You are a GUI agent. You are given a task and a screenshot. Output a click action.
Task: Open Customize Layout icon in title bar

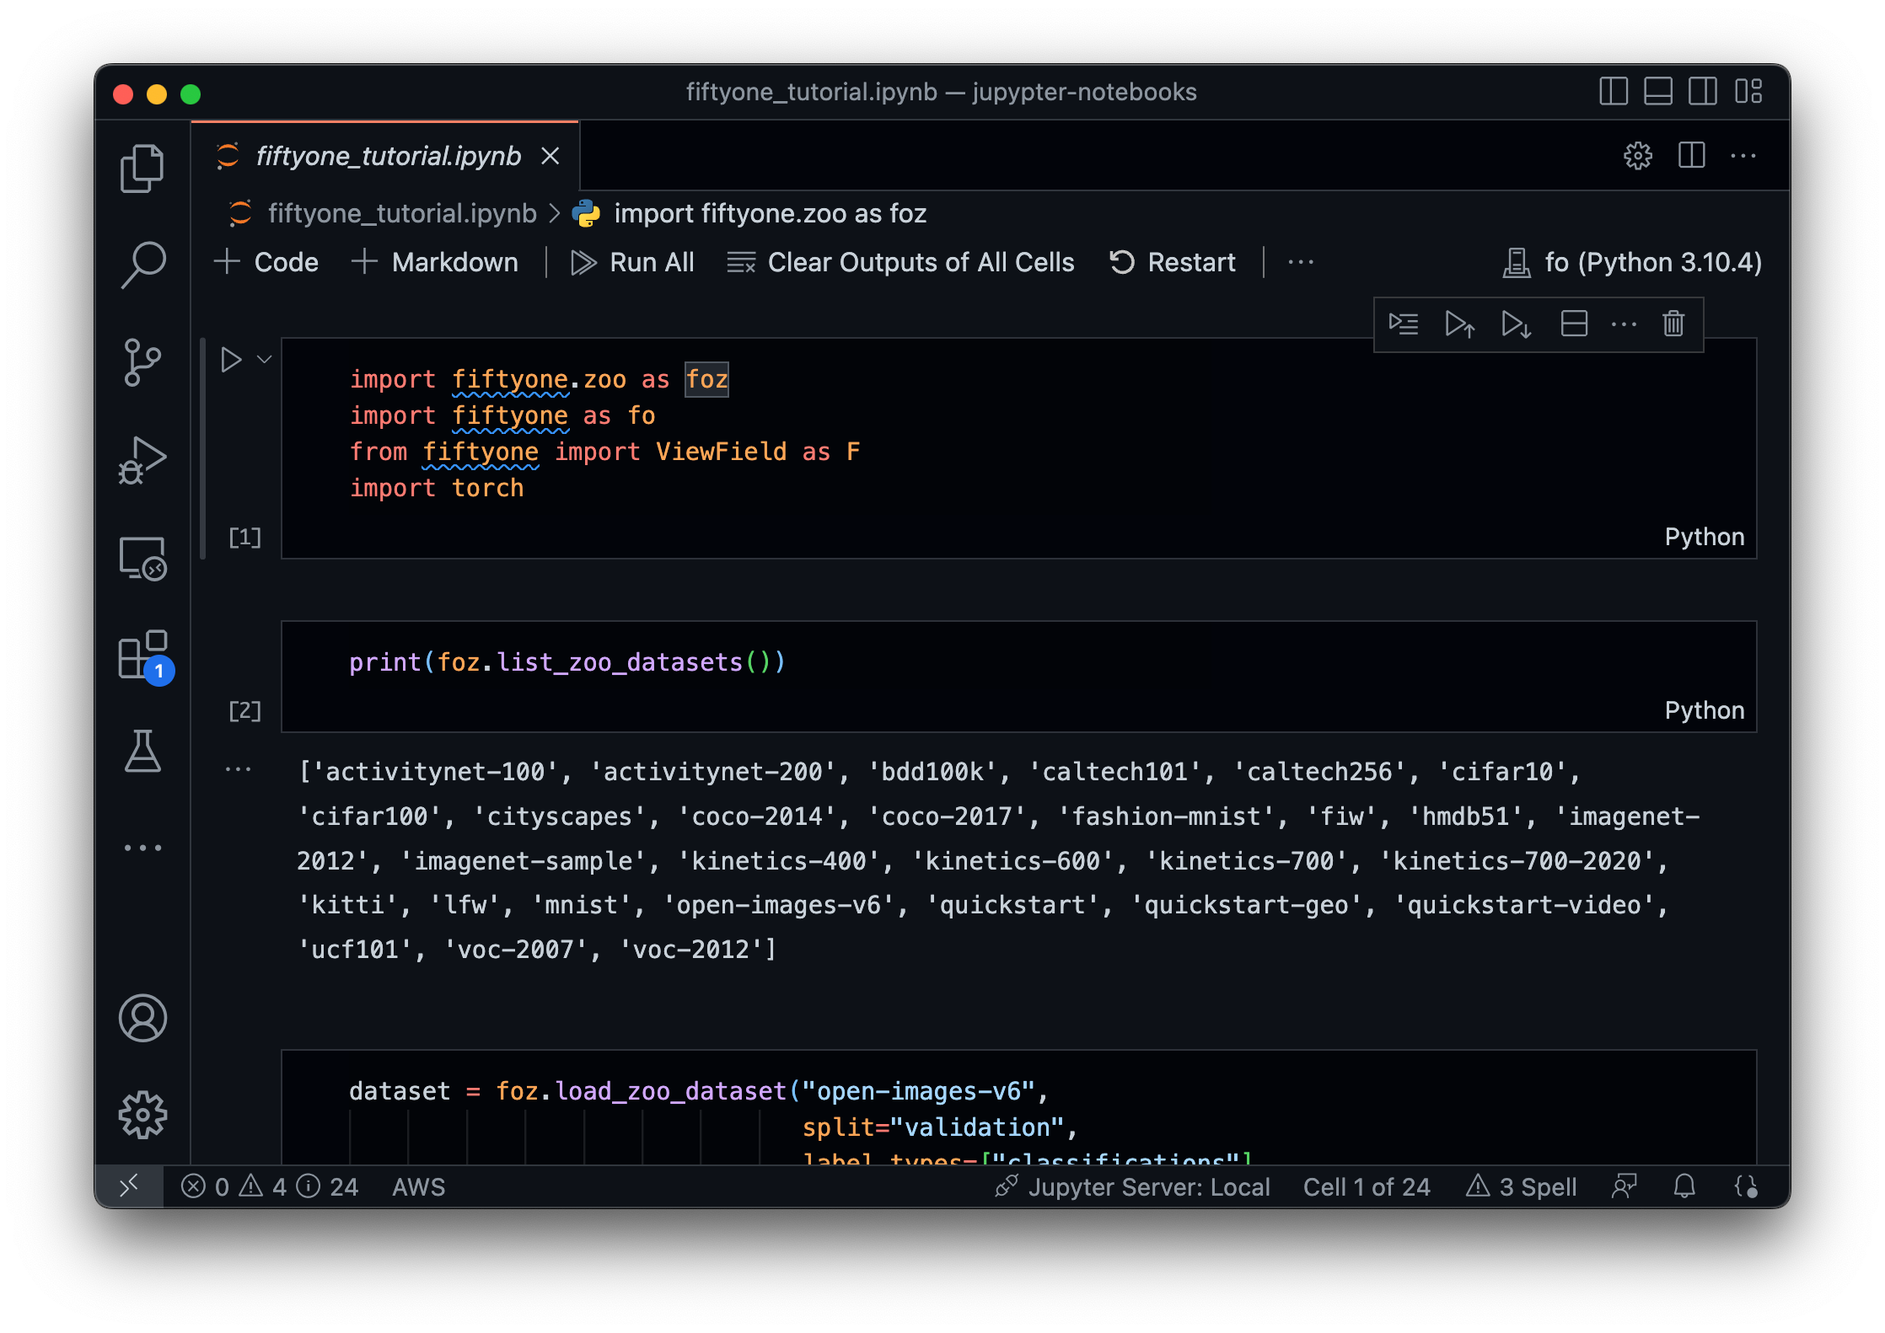pyautogui.click(x=1748, y=91)
